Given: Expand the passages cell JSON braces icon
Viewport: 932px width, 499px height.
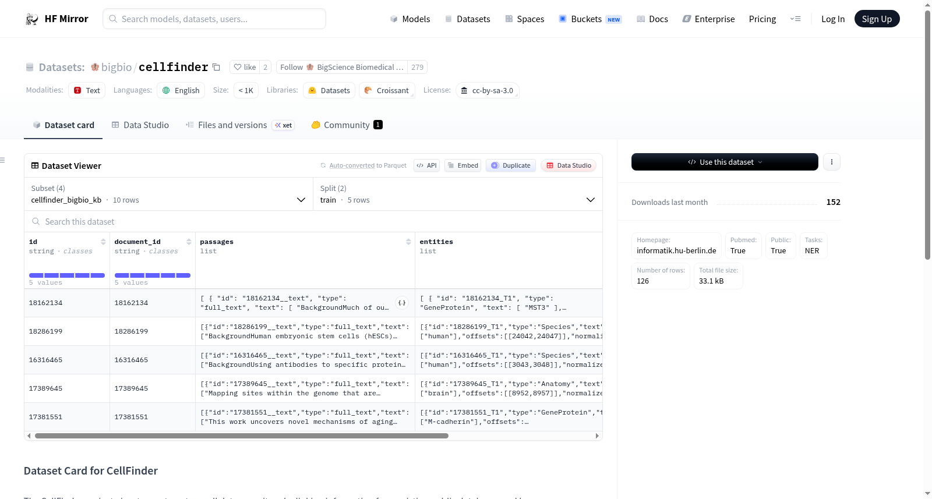Looking at the screenshot, I should 402,303.
